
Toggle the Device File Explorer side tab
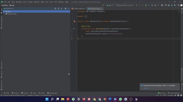[182, 74]
